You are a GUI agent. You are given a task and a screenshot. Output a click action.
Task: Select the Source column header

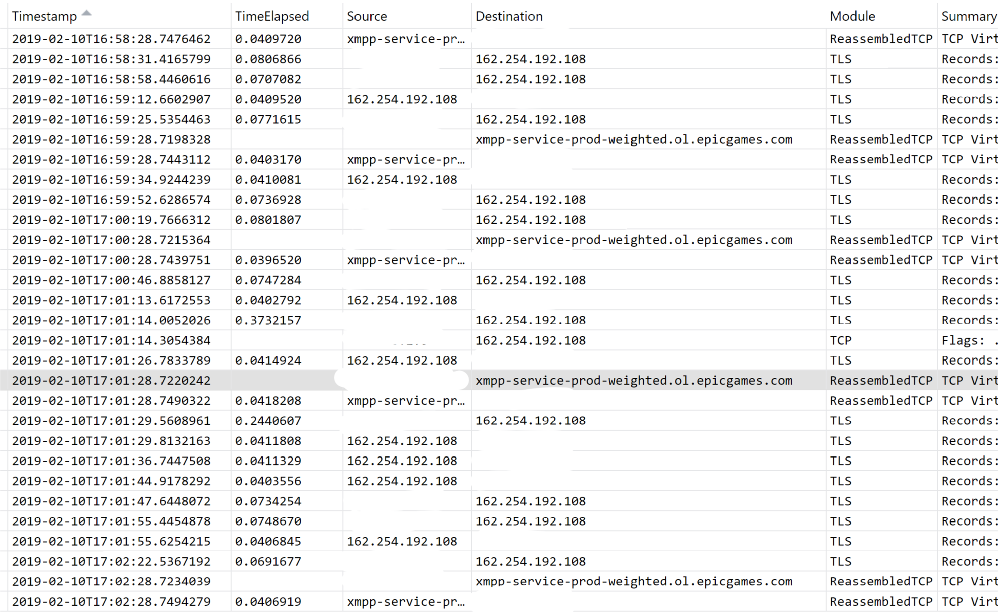coord(367,17)
